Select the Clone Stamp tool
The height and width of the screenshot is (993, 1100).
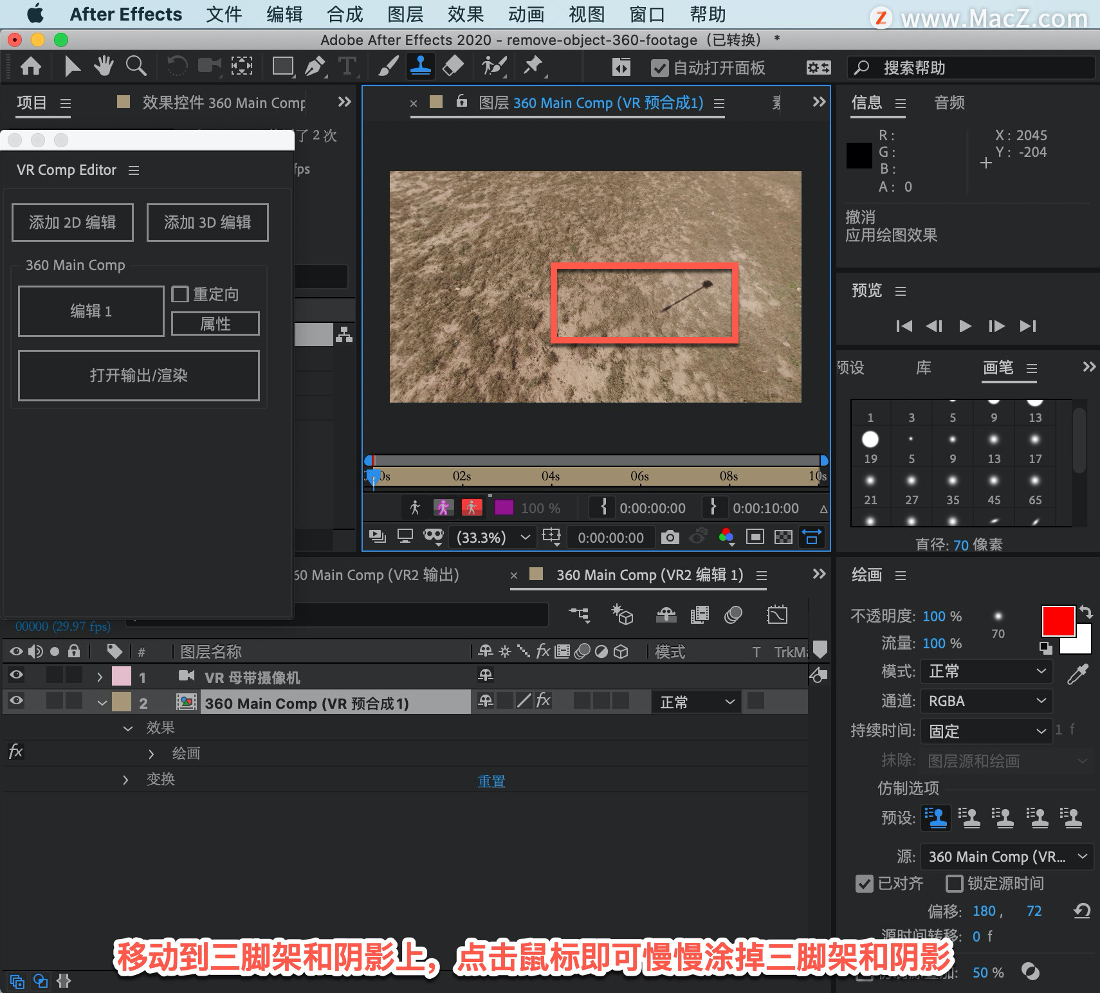pyautogui.click(x=421, y=66)
